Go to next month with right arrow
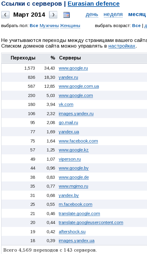147x254 pixels. [53, 15]
